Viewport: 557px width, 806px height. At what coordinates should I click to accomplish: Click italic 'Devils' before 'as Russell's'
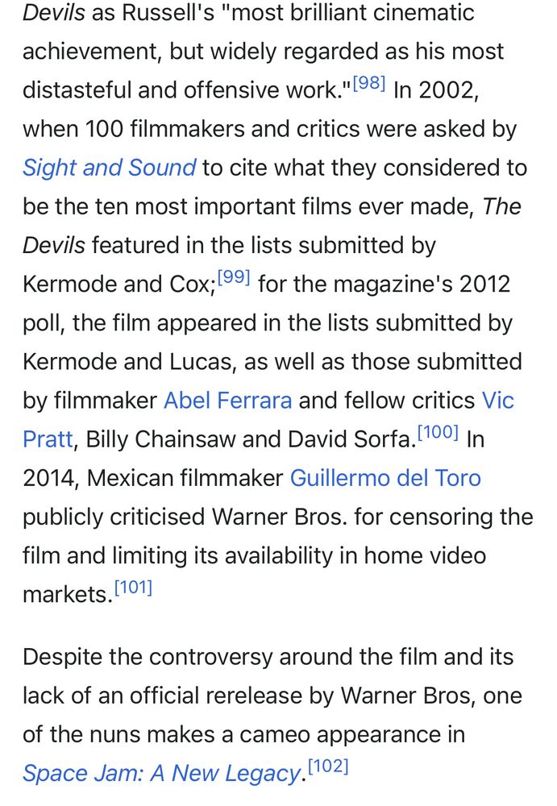[53, 13]
